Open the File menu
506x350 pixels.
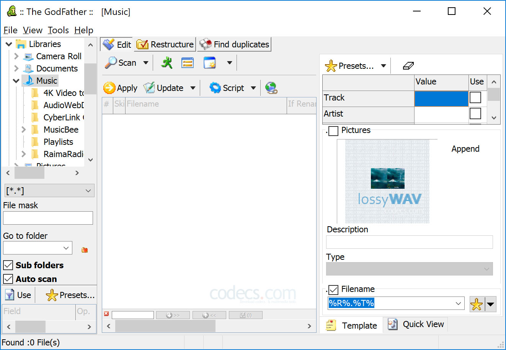[x=10, y=30]
